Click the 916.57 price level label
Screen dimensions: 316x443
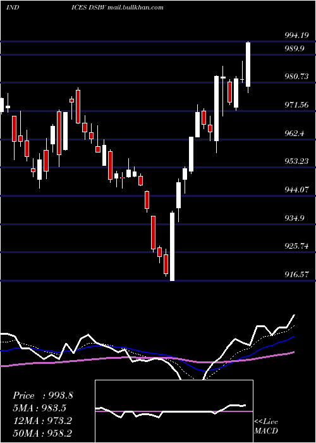296,274
